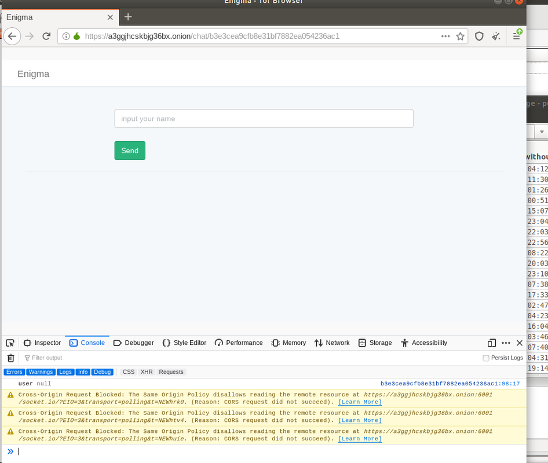This screenshot has width=548, height=463.
Task: Open Learn More for the NEWhtv4 warning
Action: click(x=360, y=420)
